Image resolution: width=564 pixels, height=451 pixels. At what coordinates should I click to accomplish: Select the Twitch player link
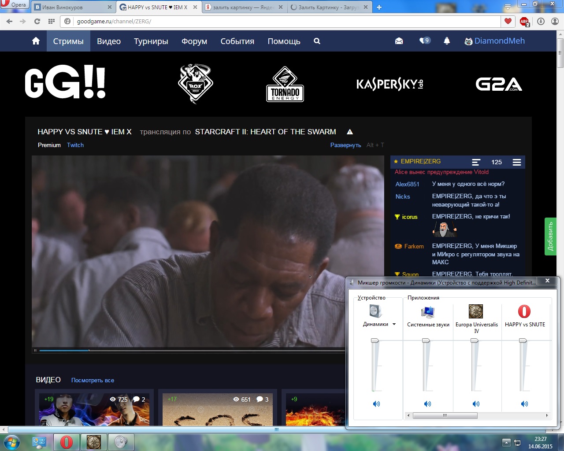point(75,145)
